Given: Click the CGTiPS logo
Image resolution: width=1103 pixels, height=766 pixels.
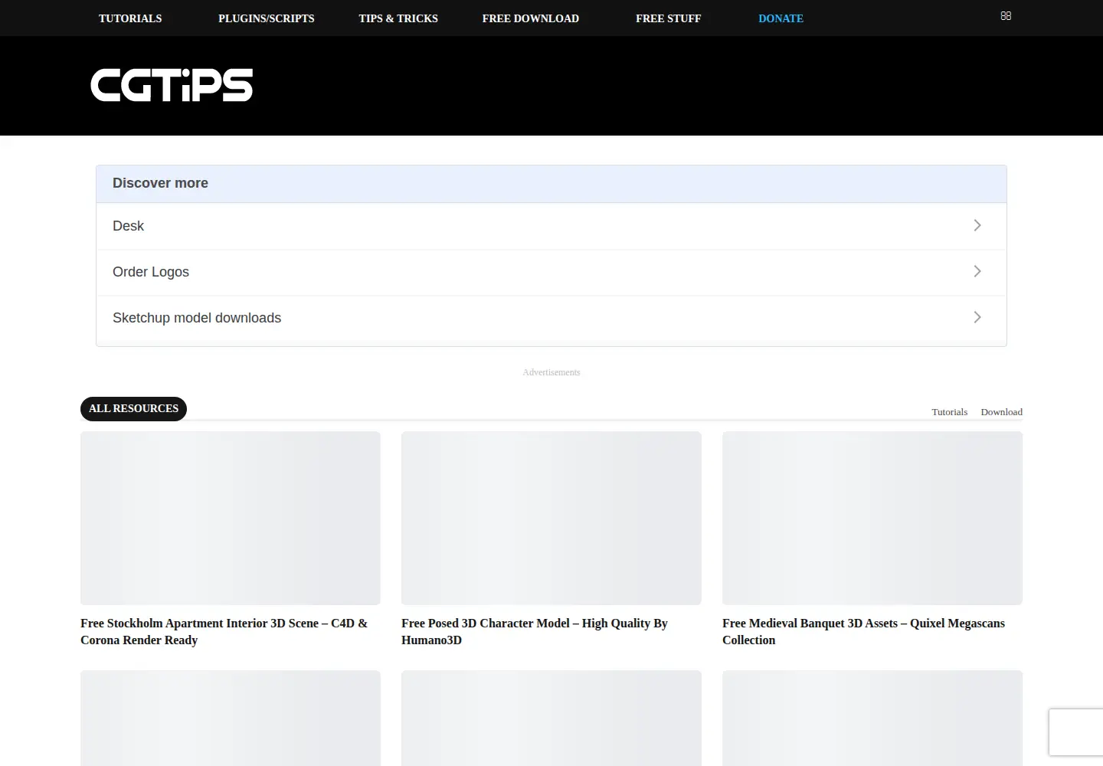Looking at the screenshot, I should (x=172, y=85).
